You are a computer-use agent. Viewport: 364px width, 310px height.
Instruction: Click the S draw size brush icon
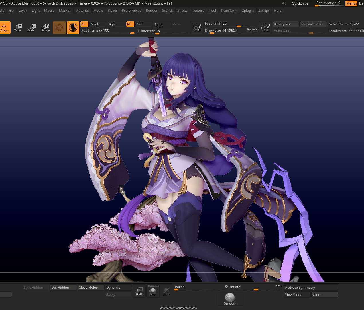197,28
